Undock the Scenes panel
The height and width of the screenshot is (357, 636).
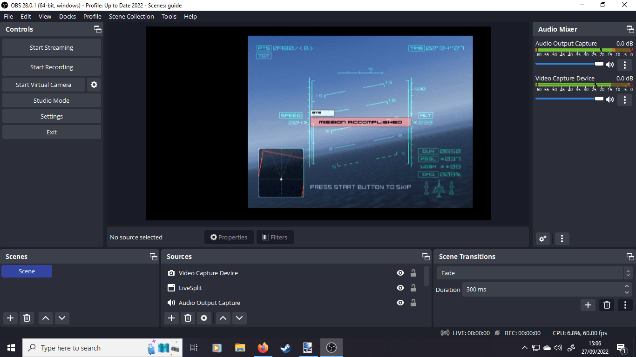pos(153,257)
